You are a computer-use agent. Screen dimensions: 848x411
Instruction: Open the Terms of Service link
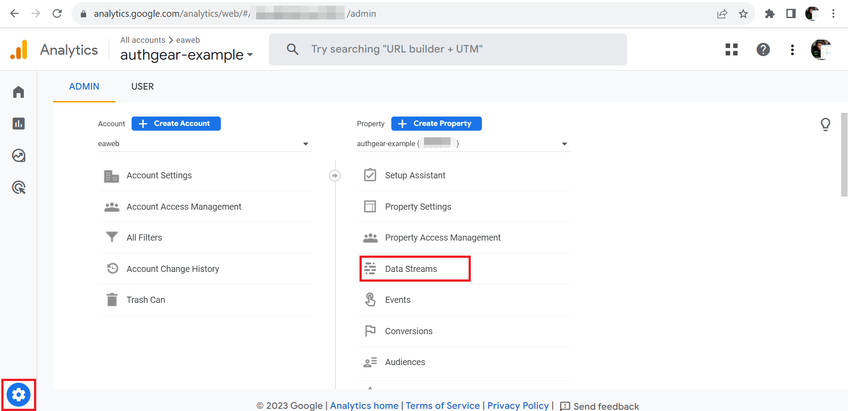click(x=443, y=406)
